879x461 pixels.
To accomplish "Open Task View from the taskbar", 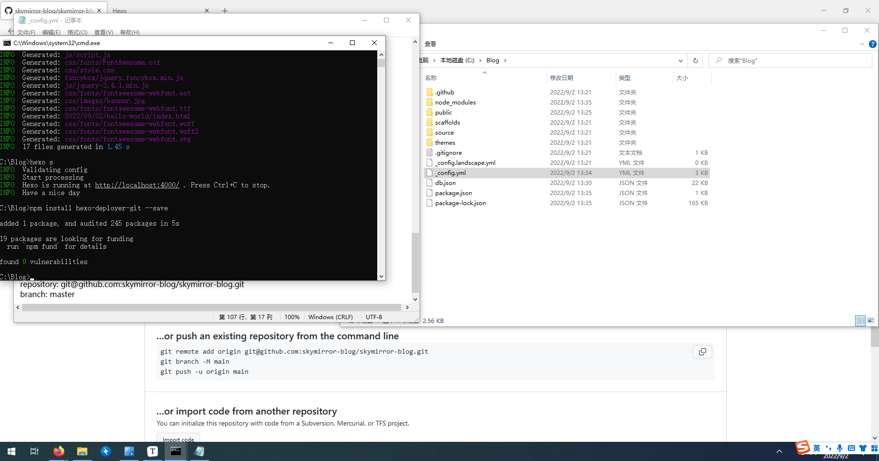I will (x=34, y=451).
